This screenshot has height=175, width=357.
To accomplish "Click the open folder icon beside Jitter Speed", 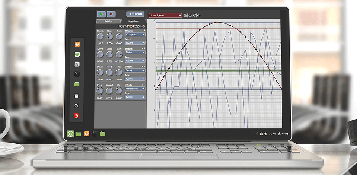I will coord(190,16).
